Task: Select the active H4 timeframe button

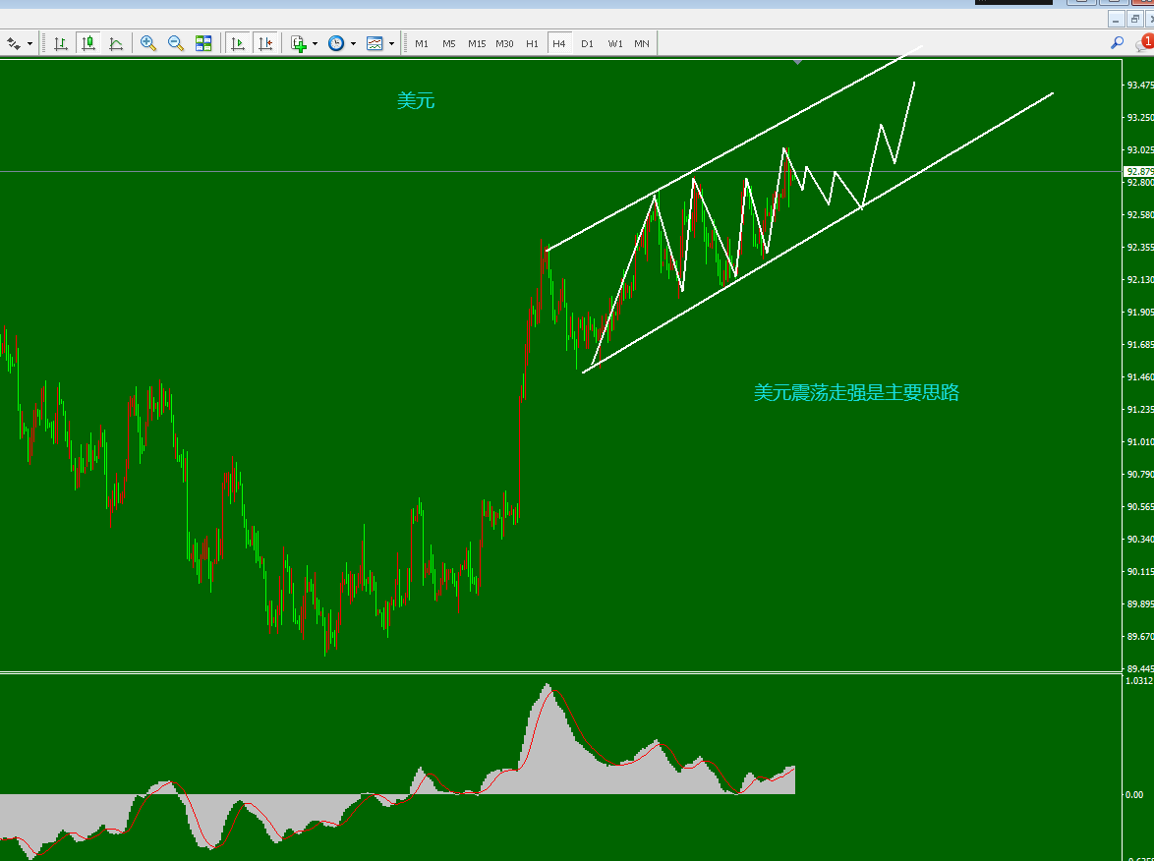Action: [x=559, y=43]
